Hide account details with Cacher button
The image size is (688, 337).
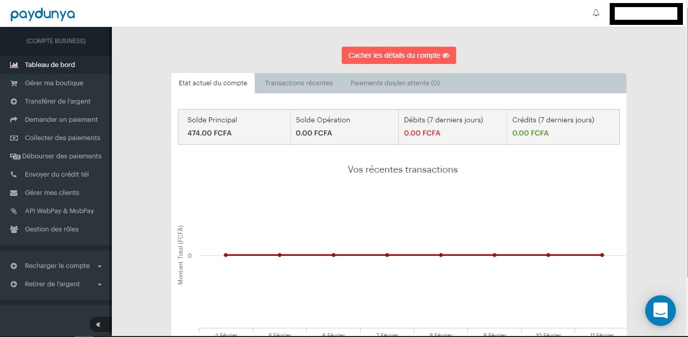399,55
